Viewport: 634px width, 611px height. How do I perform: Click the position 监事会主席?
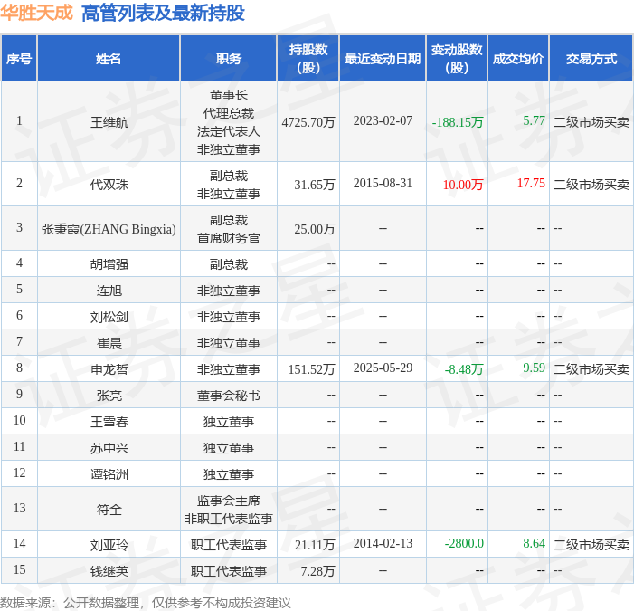tap(229, 501)
